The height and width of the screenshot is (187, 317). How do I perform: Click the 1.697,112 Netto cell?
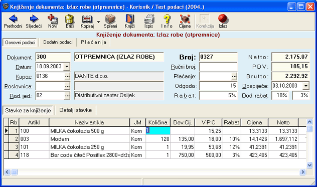tap(283, 139)
